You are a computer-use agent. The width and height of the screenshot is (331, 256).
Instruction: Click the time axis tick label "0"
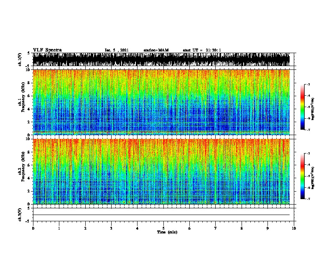pyautogui.click(x=33, y=228)
